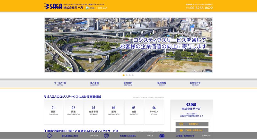
Task: Open the SITE MAP link
Action: (x=102, y=8)
